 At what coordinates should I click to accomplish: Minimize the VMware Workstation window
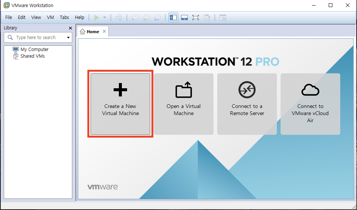tap(314, 5)
